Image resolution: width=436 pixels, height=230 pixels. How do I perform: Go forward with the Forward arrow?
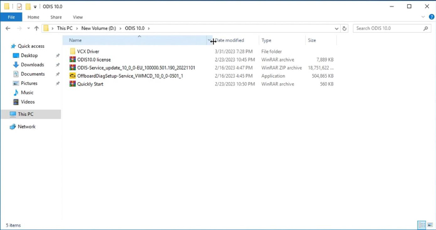[19, 28]
